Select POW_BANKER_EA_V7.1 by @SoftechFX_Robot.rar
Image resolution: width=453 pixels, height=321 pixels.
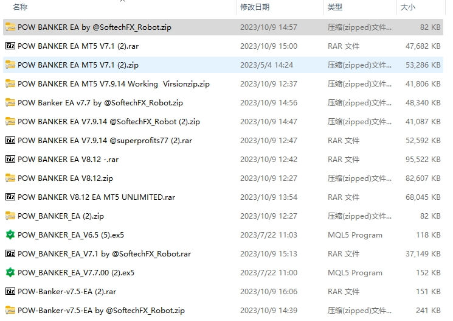tap(105, 254)
